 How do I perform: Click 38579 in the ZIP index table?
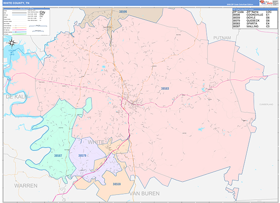click(x=236, y=20)
